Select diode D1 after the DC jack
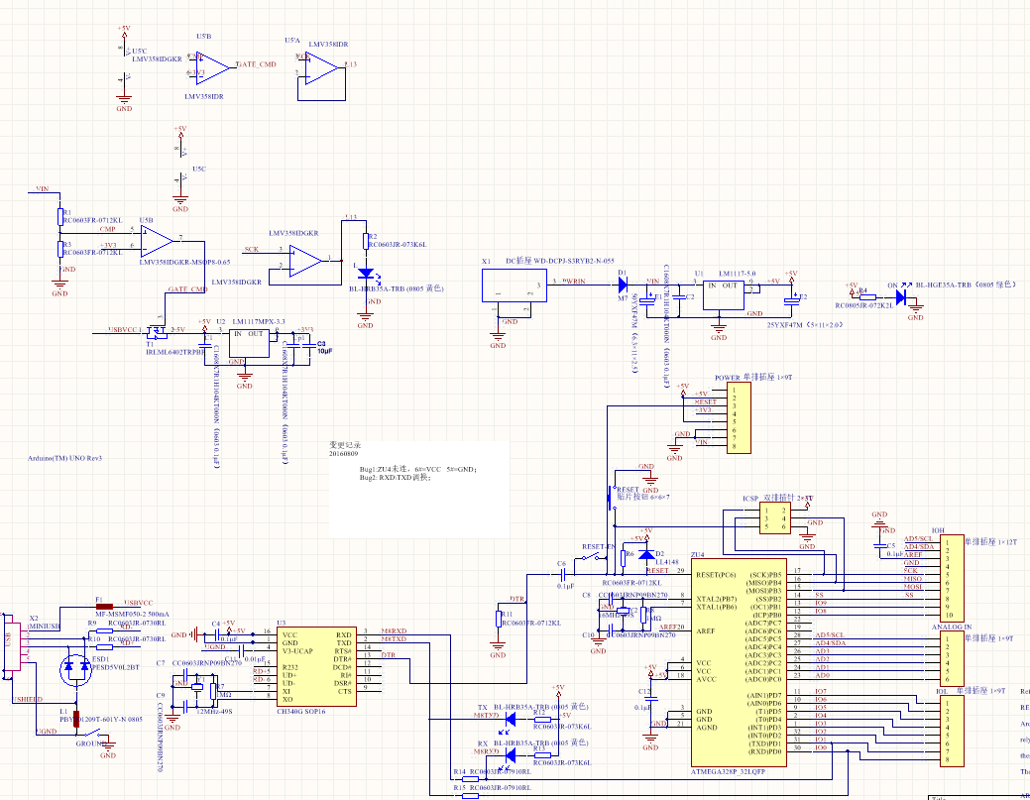Image resolution: width=1030 pixels, height=800 pixels. (x=623, y=285)
